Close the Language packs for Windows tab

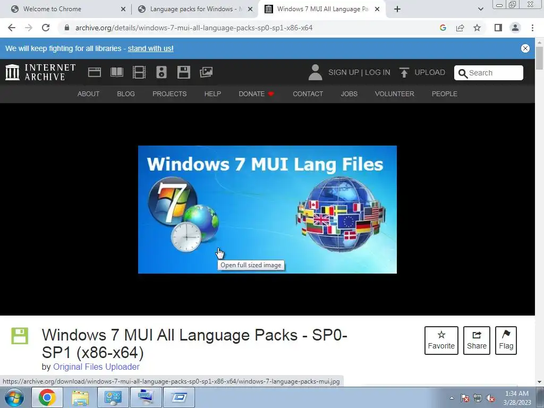[250, 10]
